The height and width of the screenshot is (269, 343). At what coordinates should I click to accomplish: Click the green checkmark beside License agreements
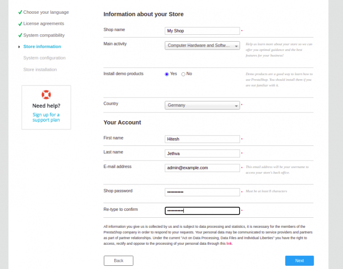point(20,24)
